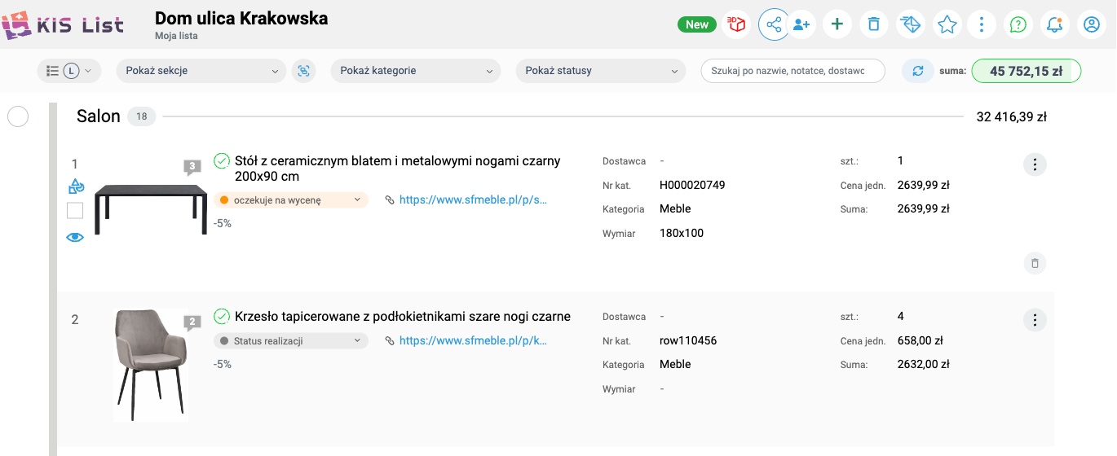Toggle eye visibility for the table item
1117x456 pixels.
(x=75, y=238)
